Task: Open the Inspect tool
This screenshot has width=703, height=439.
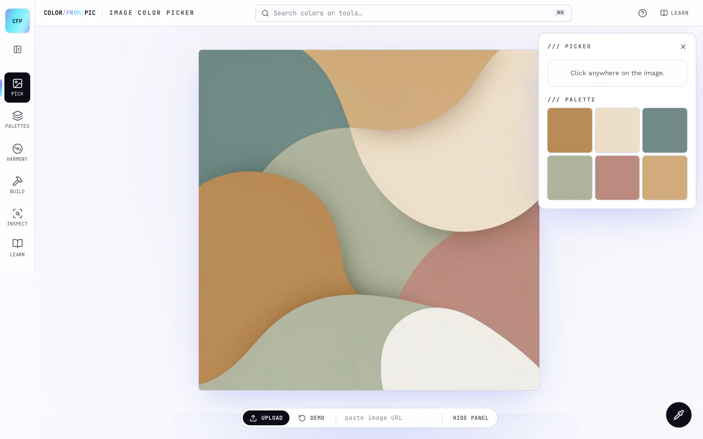Action: tap(17, 218)
